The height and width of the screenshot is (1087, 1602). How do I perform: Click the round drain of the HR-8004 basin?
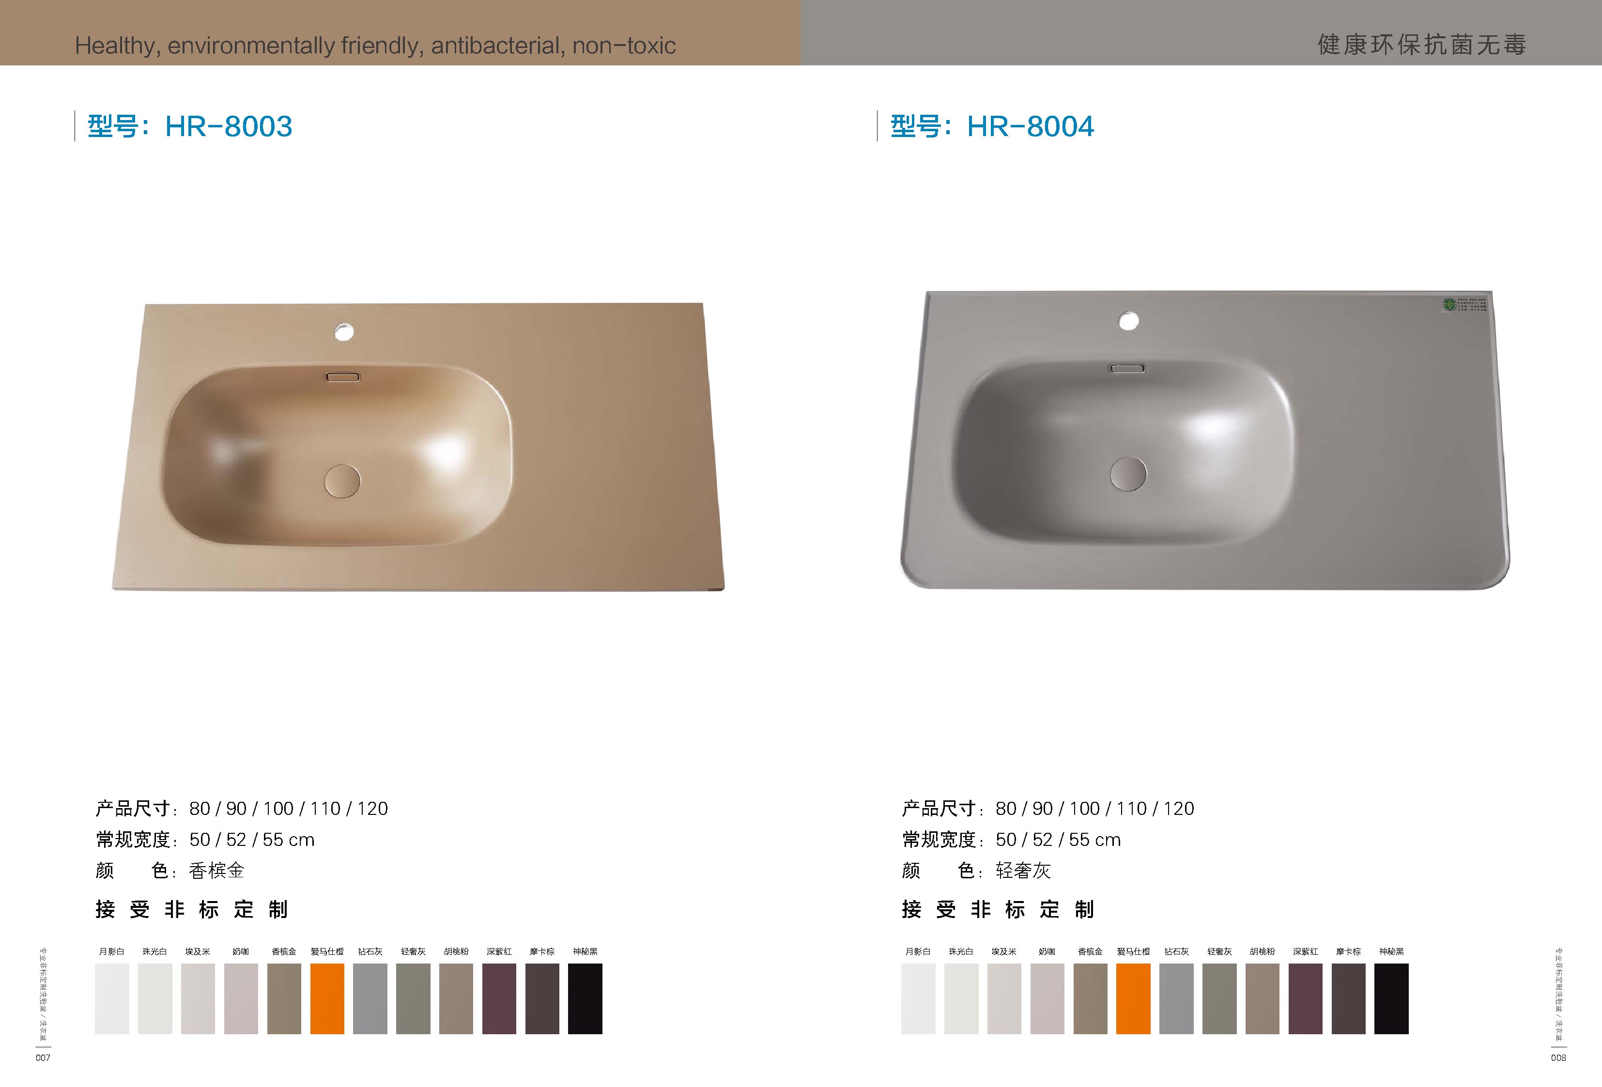(x=1128, y=474)
